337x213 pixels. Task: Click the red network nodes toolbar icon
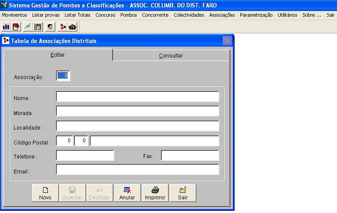63,27
